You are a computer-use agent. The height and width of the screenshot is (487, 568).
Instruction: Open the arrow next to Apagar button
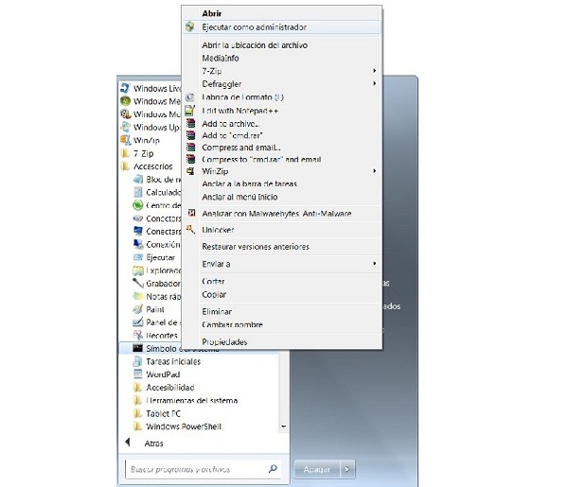[347, 469]
